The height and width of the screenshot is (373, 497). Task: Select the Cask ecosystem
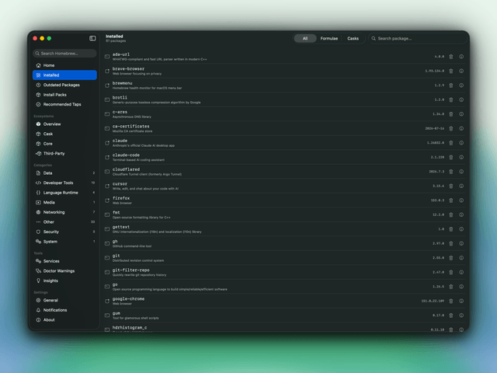pyautogui.click(x=64, y=134)
